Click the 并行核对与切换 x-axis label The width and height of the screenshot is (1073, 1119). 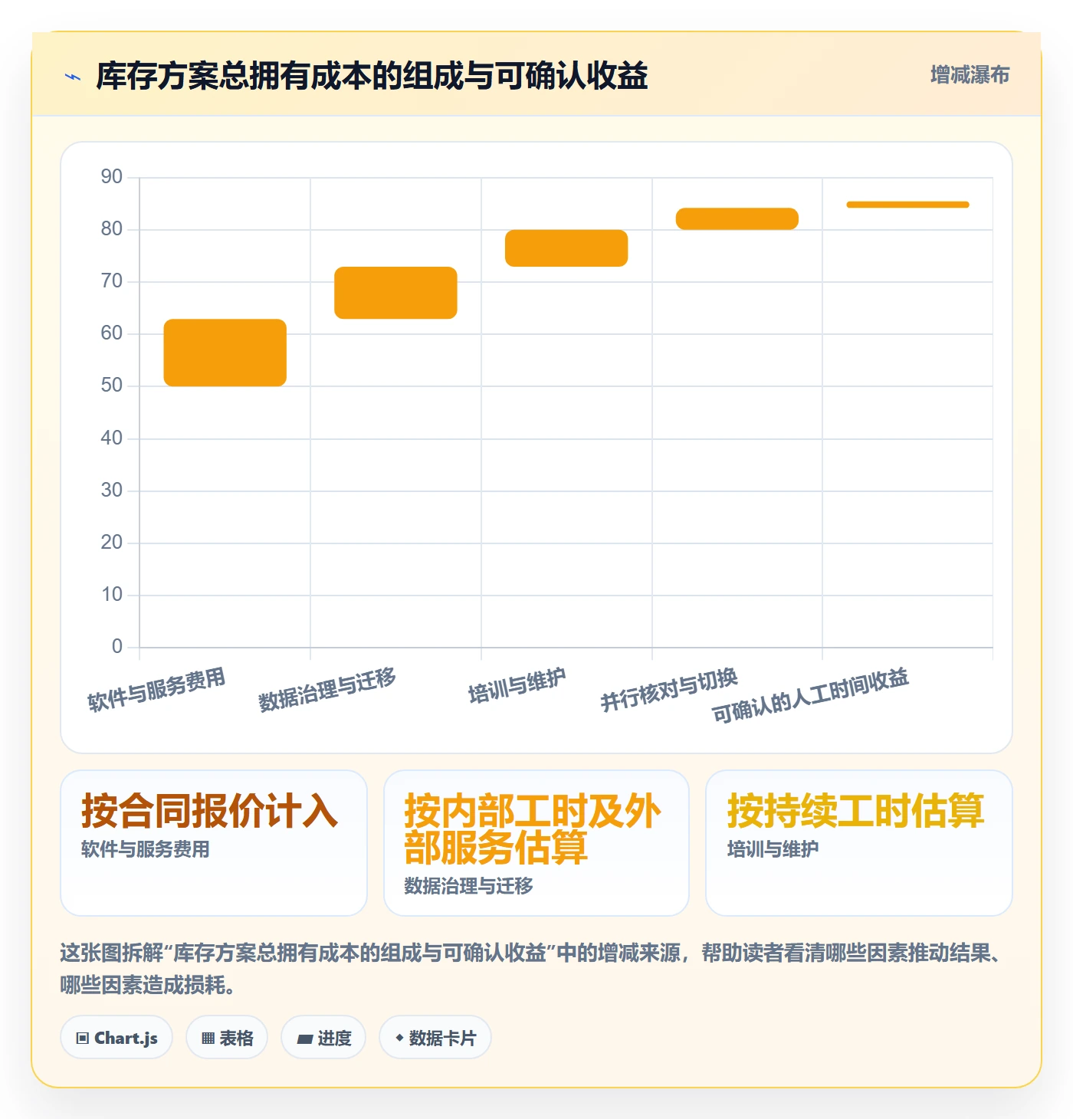[669, 690]
